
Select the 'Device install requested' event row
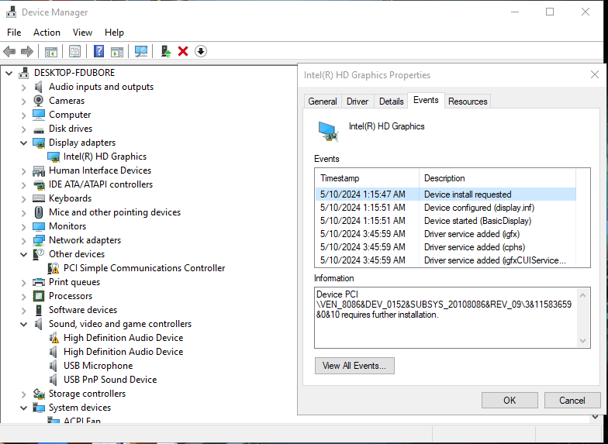[446, 194]
